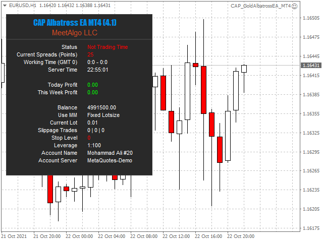Screen dimensions: 323x242
Task: Click the 1.16355 price scale label
Action: click(x=311, y=114)
